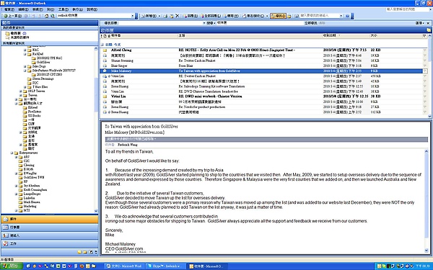Click the Reply (回覆) toolbar button

point(191,16)
